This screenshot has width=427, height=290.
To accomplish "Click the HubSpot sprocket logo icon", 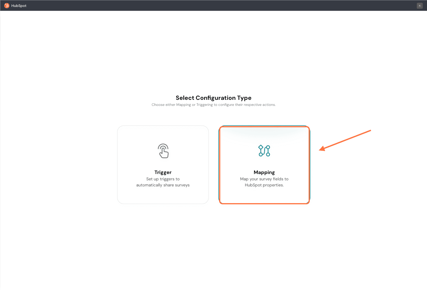I will (7, 5).
